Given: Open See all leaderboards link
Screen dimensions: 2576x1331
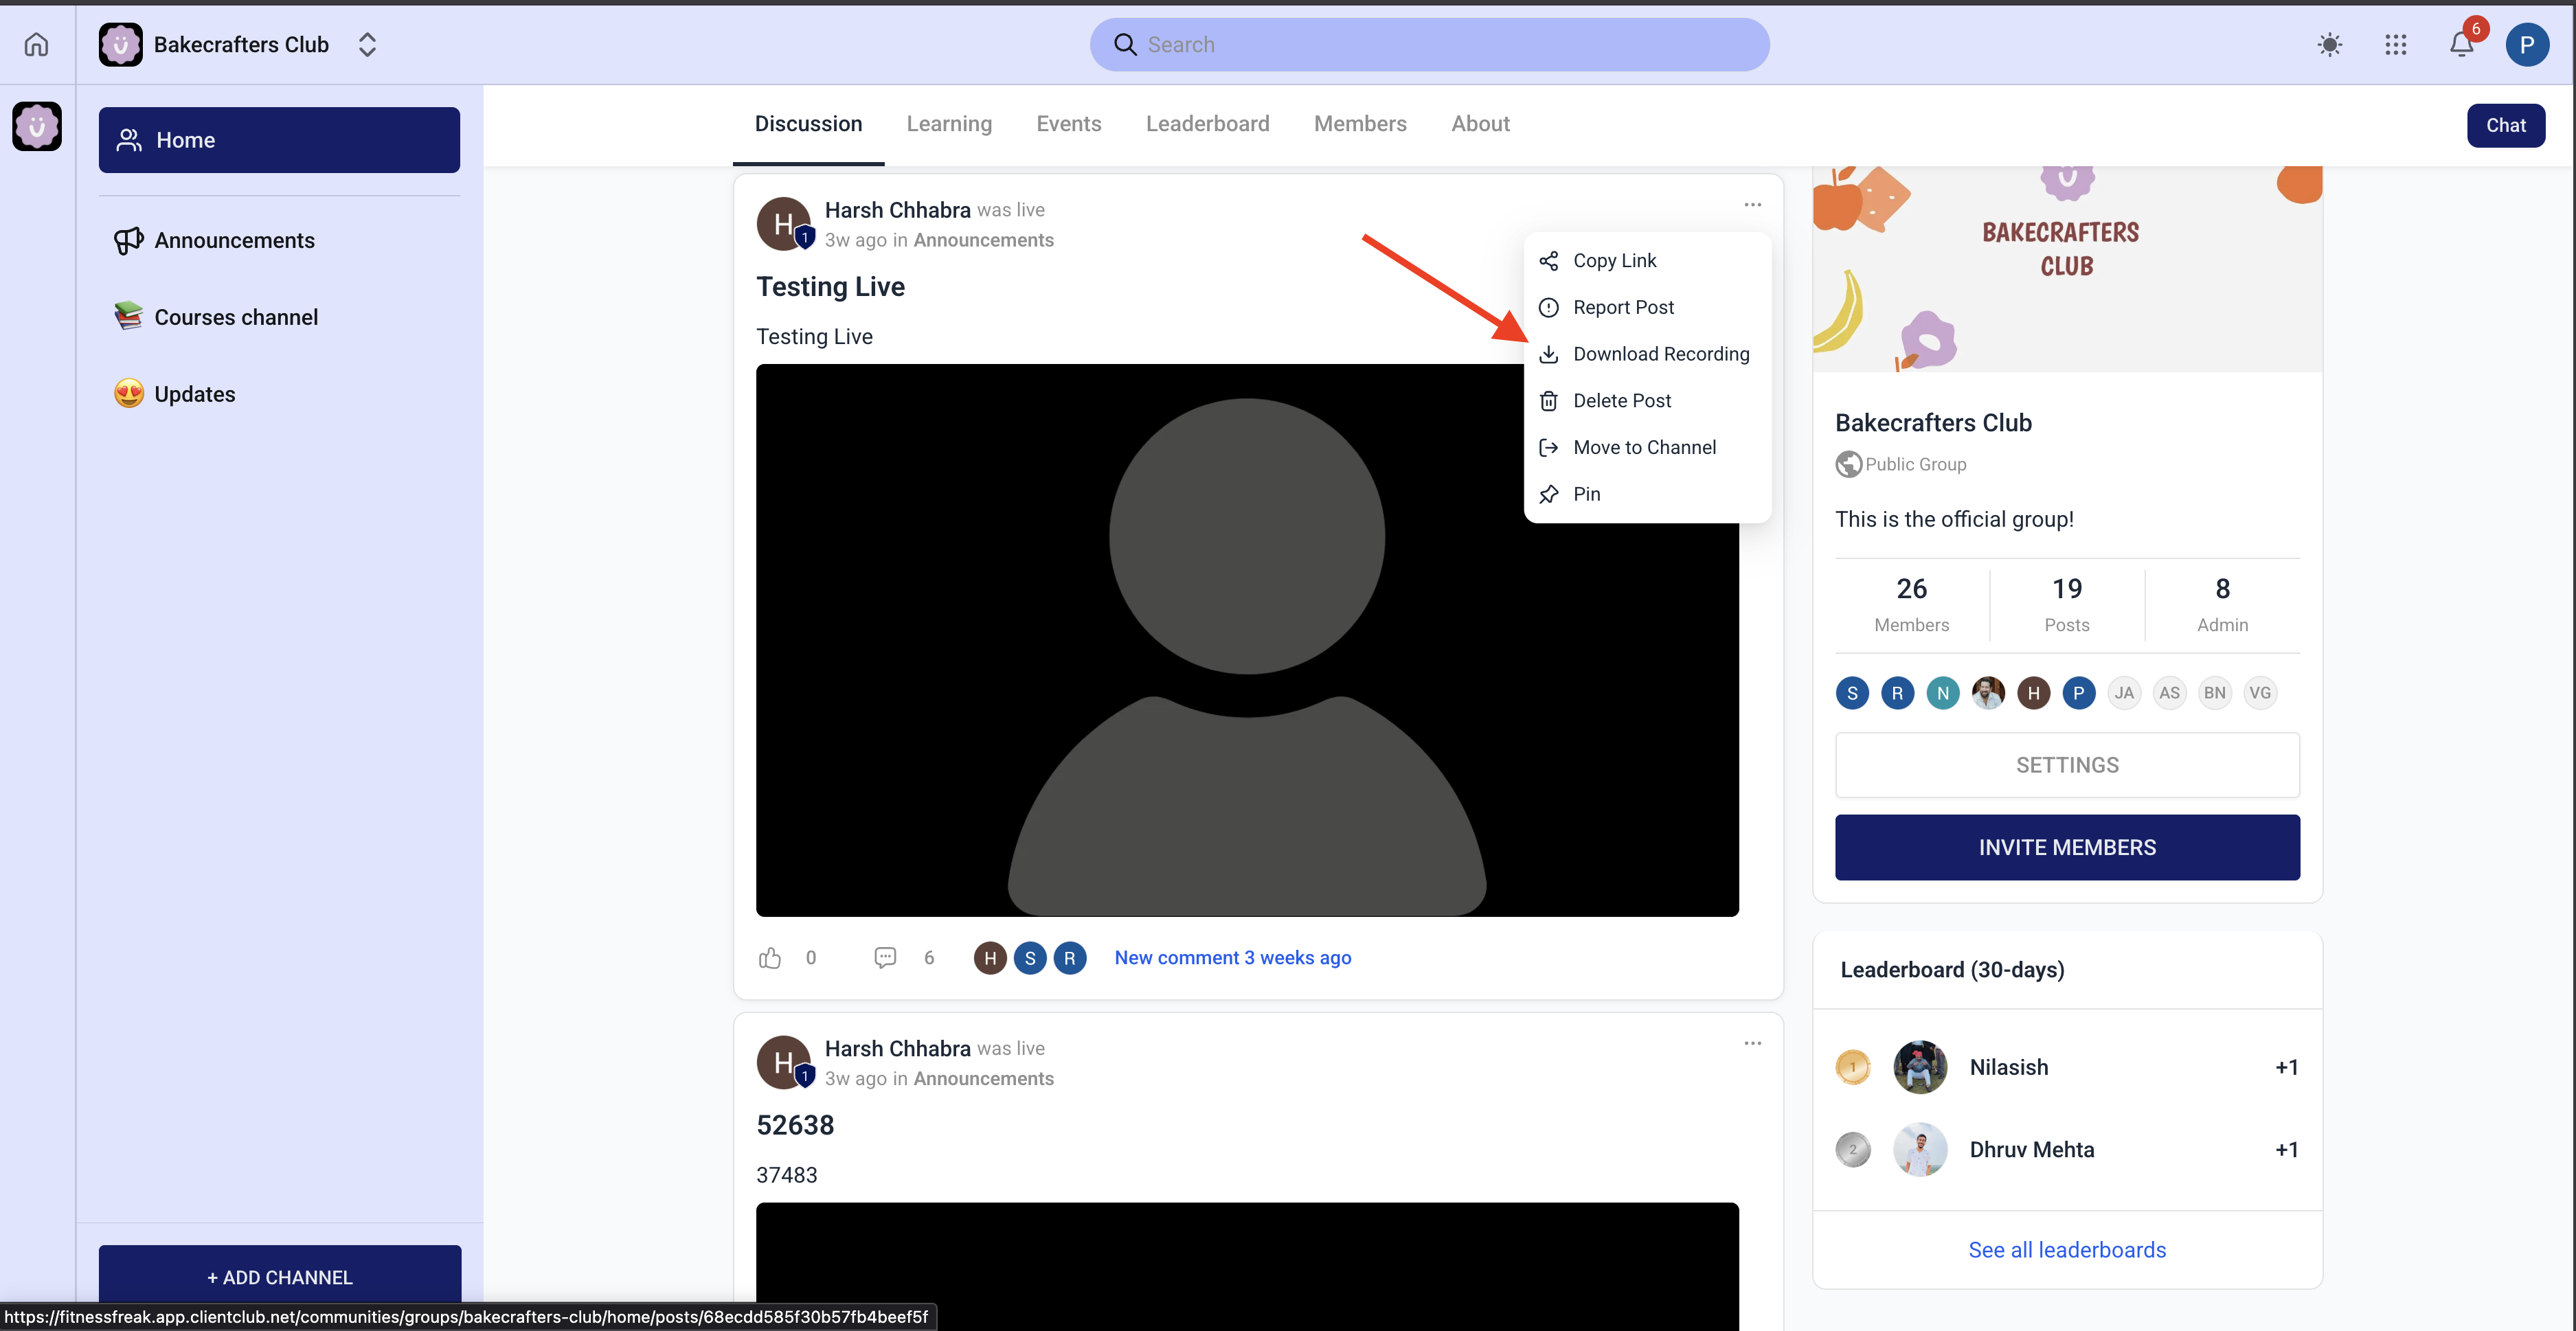Looking at the screenshot, I should pos(2066,1250).
